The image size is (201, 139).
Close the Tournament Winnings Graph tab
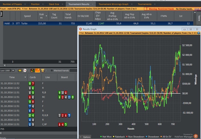pos(132,4)
